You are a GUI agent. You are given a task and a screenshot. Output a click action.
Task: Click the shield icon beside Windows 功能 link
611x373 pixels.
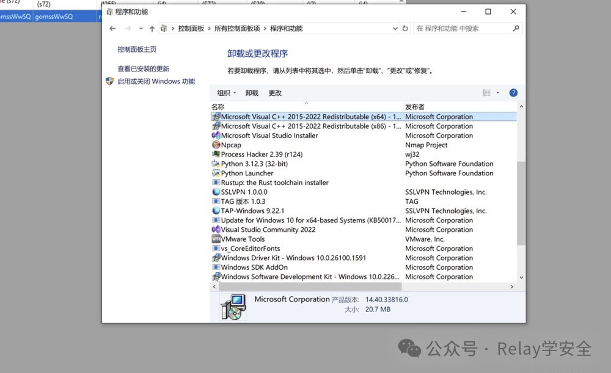111,81
